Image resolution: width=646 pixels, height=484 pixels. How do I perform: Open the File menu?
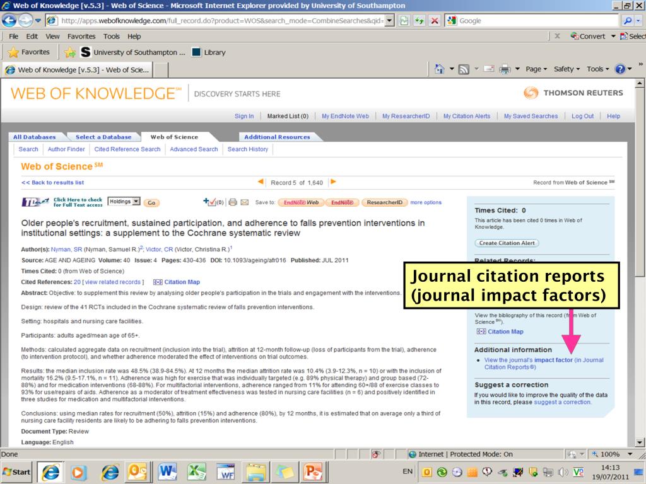(14, 36)
